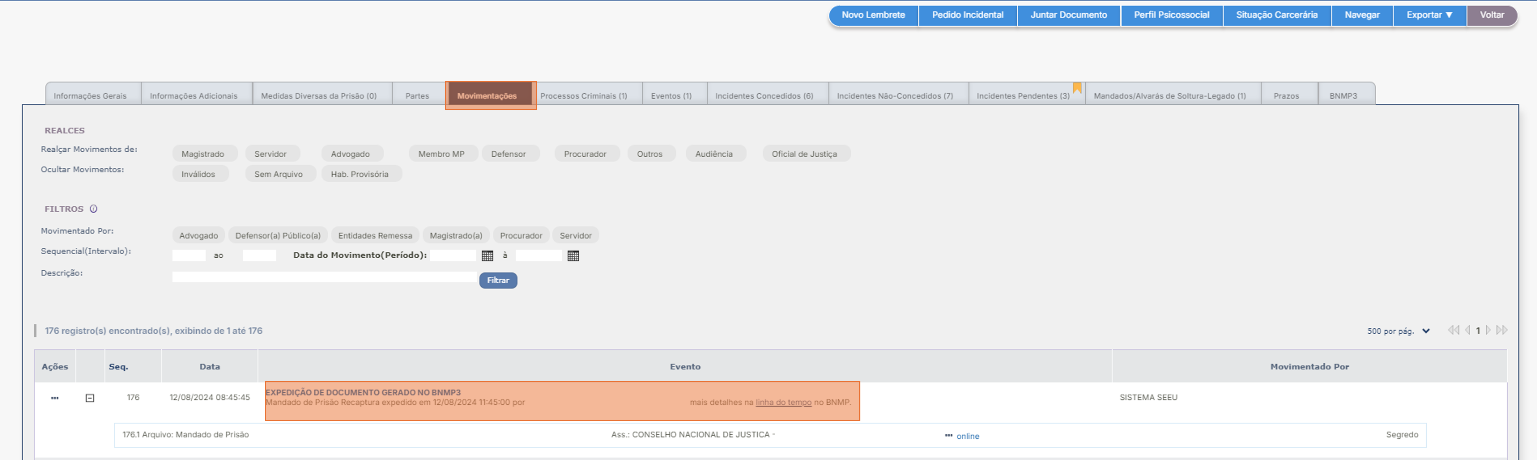Go to first page of results
This screenshot has width=1537, height=460.
click(1453, 330)
